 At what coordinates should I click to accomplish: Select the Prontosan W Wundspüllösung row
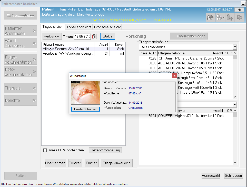coord(68,54)
